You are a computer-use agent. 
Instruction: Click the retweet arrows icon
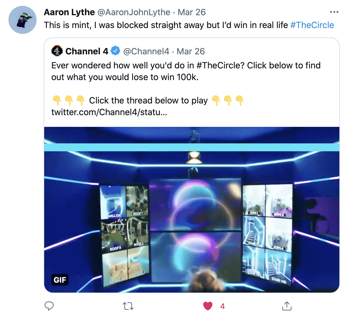[128, 306]
